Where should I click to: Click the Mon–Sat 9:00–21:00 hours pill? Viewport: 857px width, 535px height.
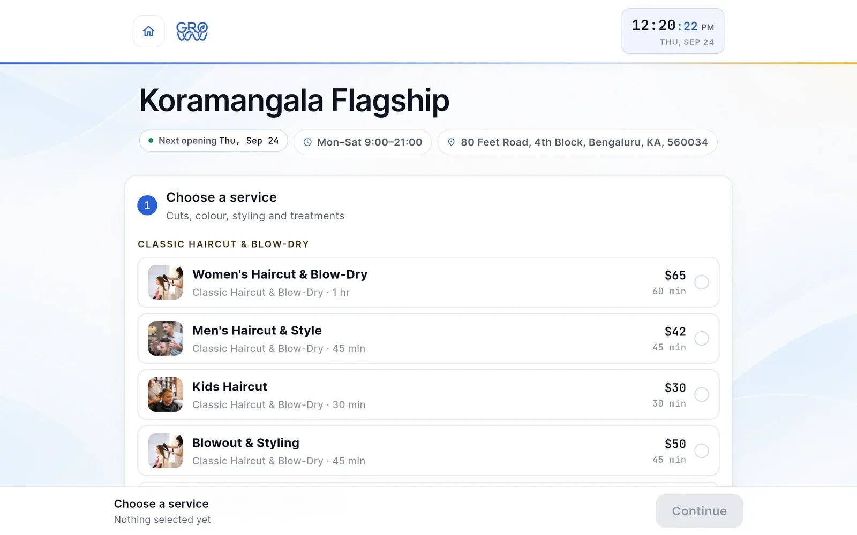point(363,142)
